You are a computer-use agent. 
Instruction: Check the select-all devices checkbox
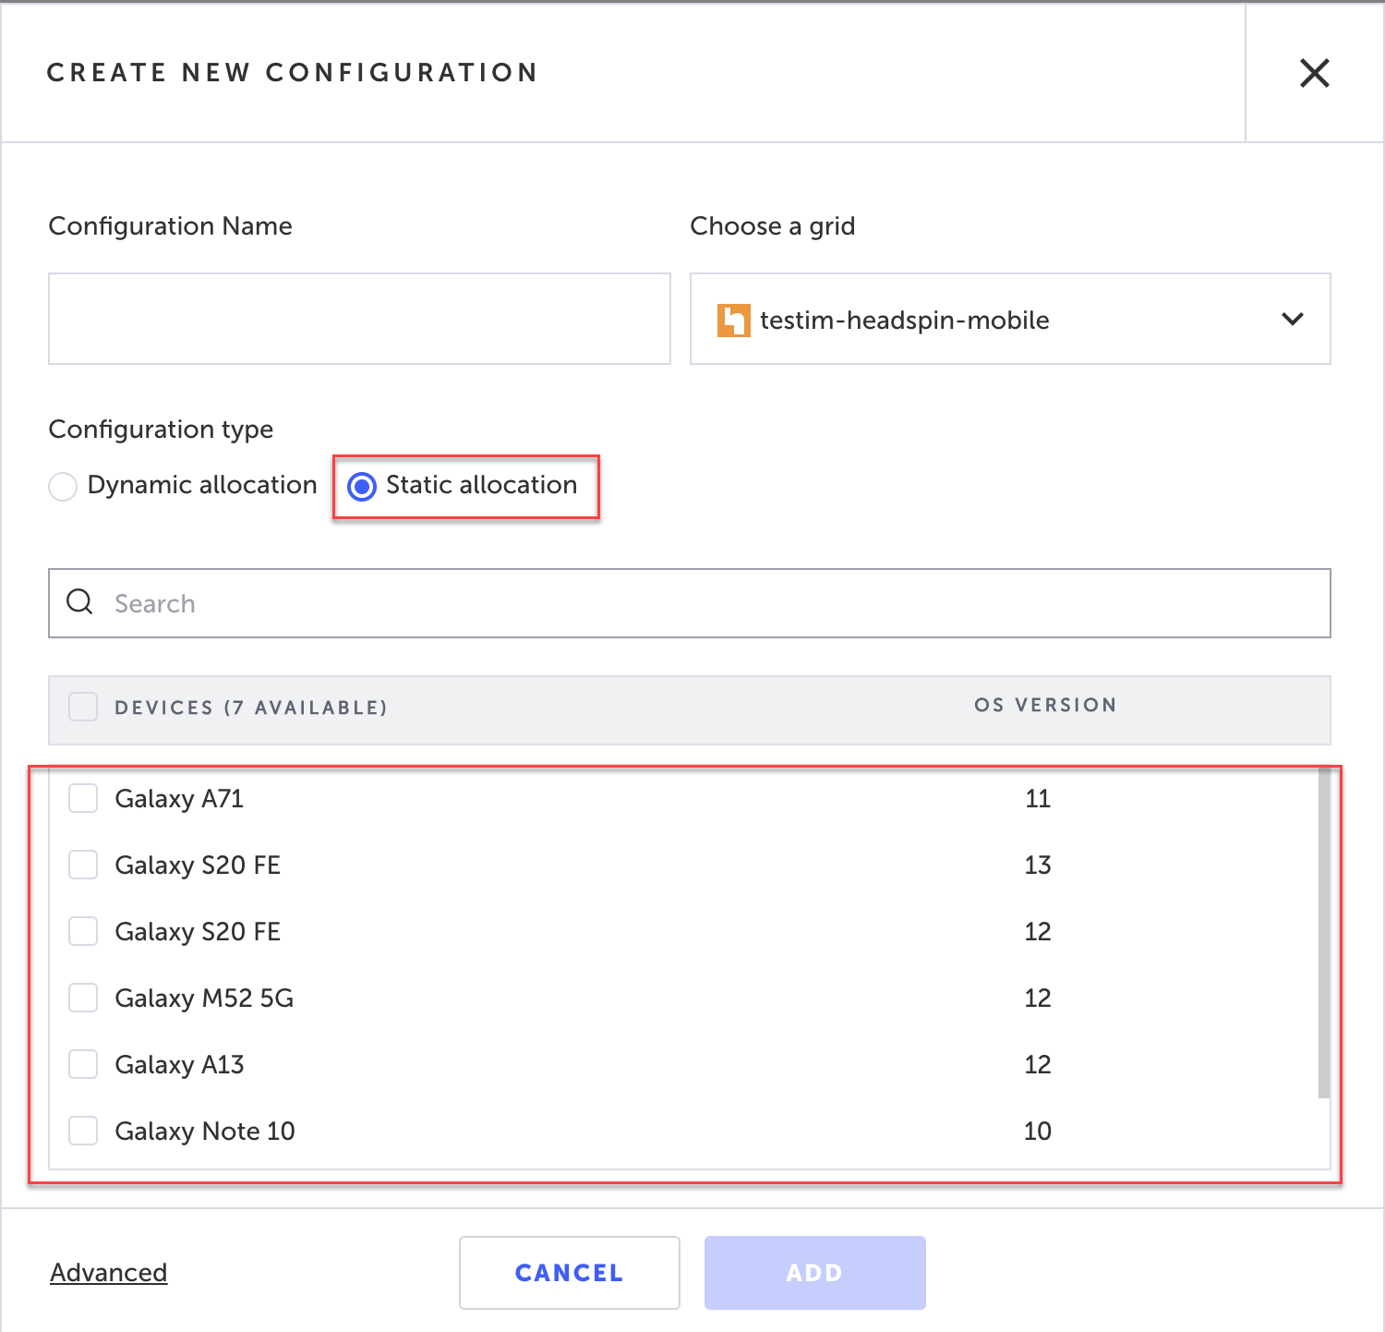click(x=83, y=707)
